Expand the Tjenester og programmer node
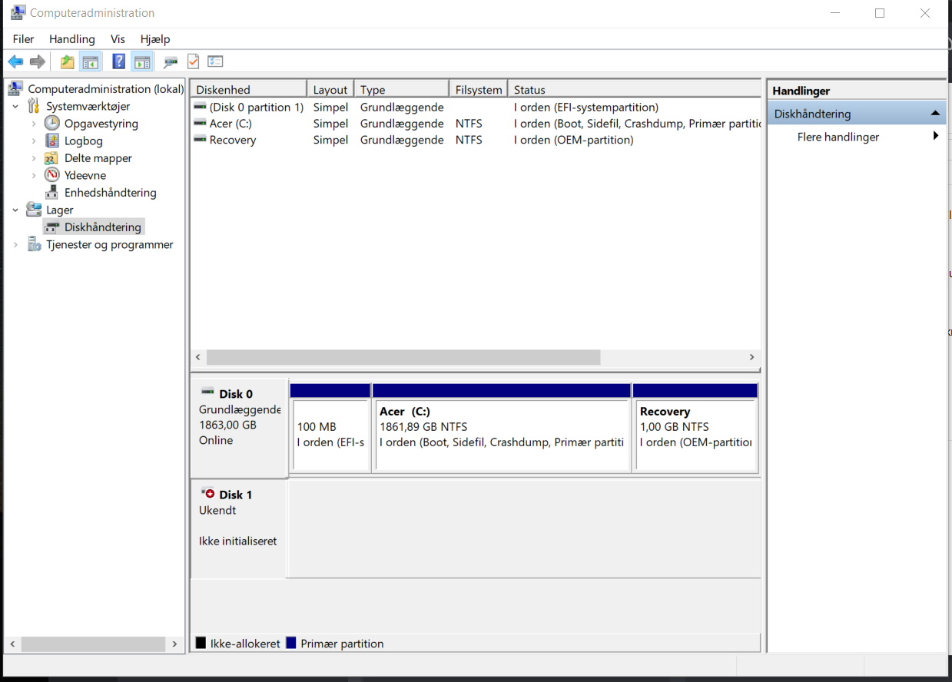952x682 pixels. [x=15, y=245]
